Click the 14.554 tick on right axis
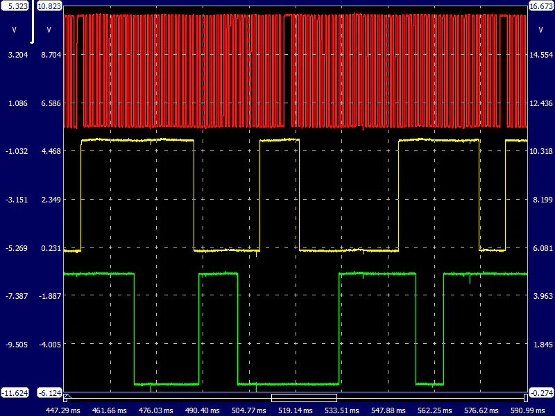Viewport: 555px width, 416px height. pos(540,55)
